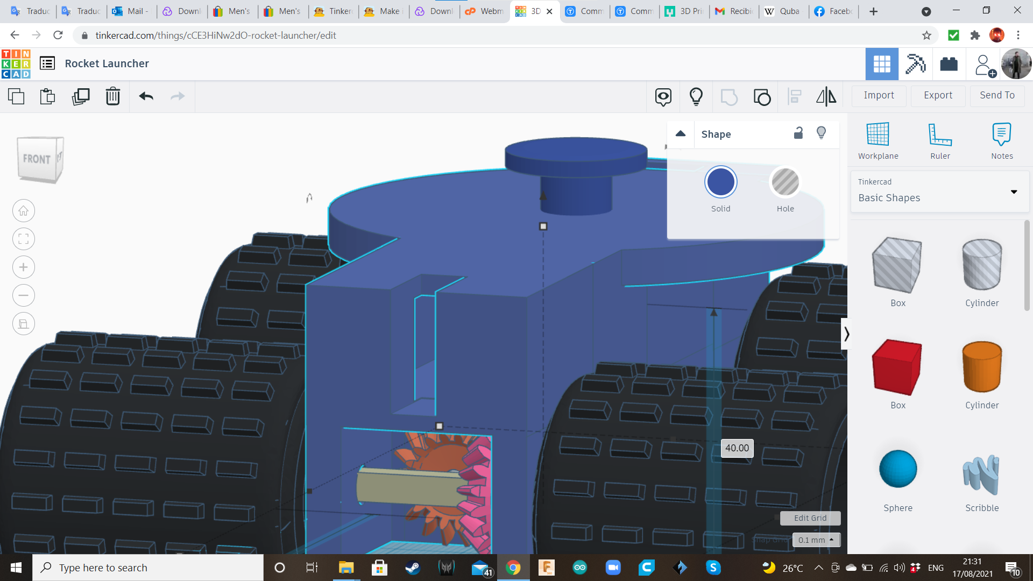
Task: Open the snap grid 0.1 mm dropdown
Action: click(816, 540)
